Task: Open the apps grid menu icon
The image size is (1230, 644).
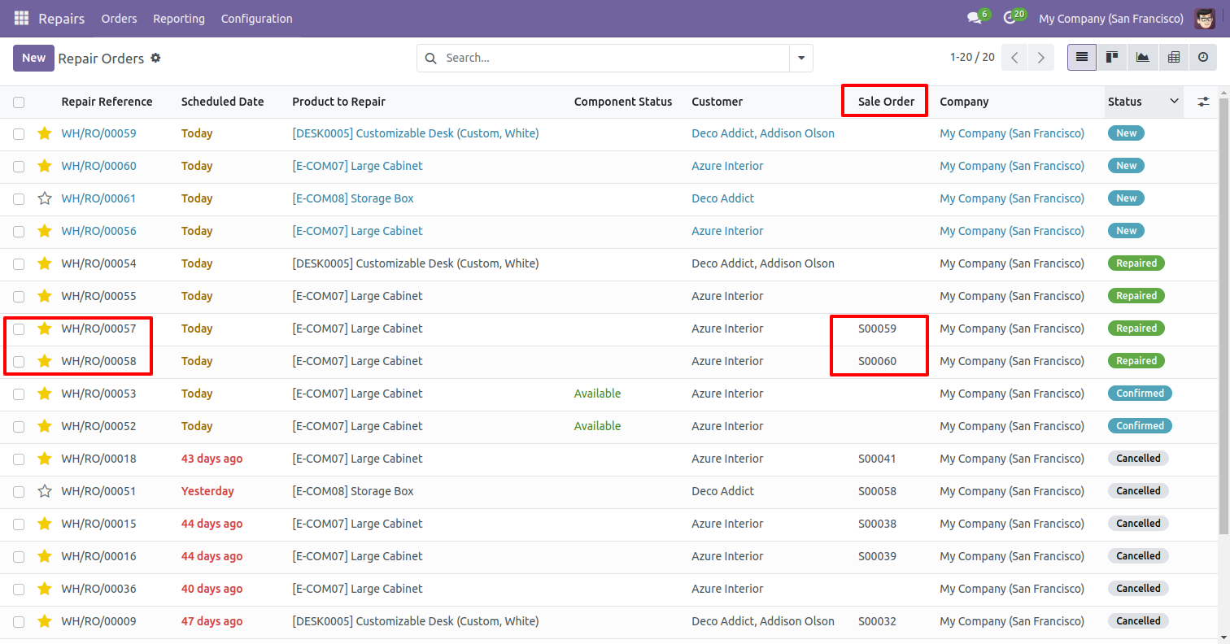Action: [x=21, y=18]
